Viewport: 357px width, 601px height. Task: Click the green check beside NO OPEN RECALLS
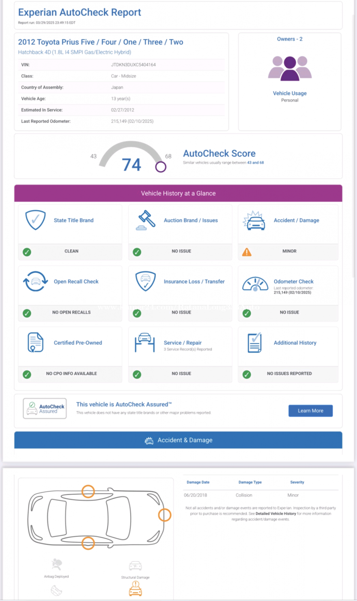(27, 313)
